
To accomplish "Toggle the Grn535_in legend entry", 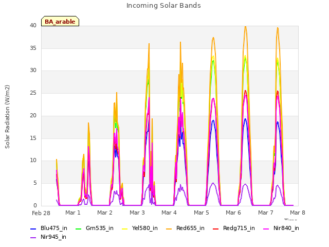I will 95,228.
